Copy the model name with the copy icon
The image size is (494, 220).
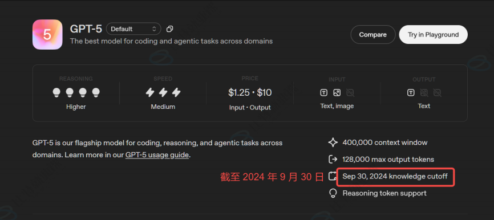pyautogui.click(x=169, y=29)
